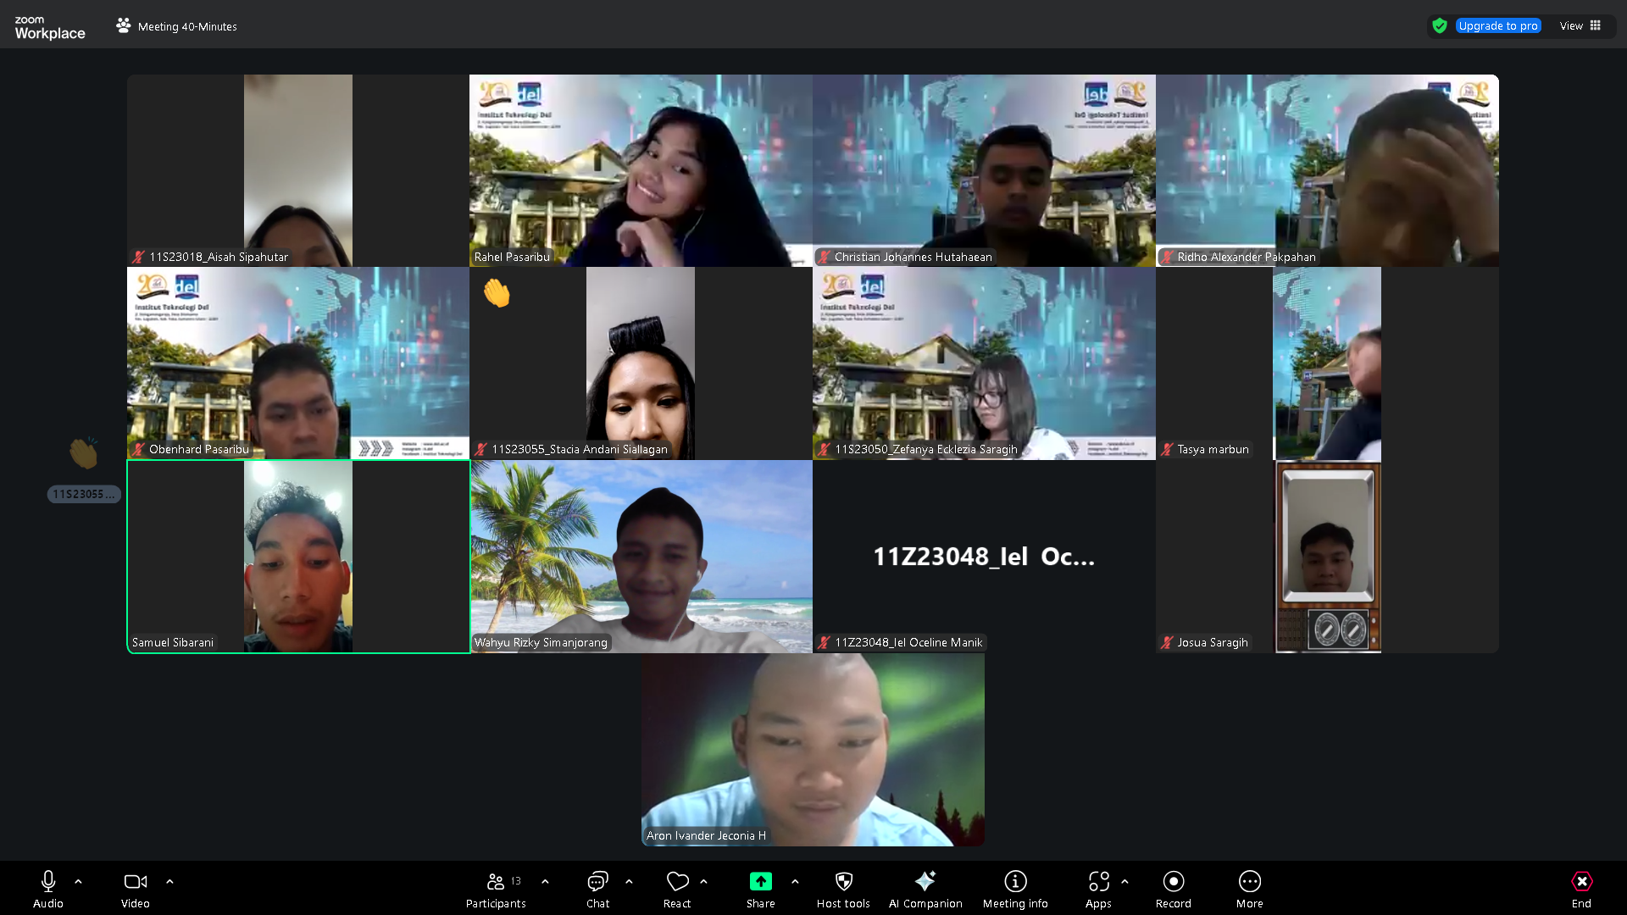Viewport: 1627px width, 915px height.
Task: Expand the audio options arrow next to Audio
Action: (x=78, y=882)
